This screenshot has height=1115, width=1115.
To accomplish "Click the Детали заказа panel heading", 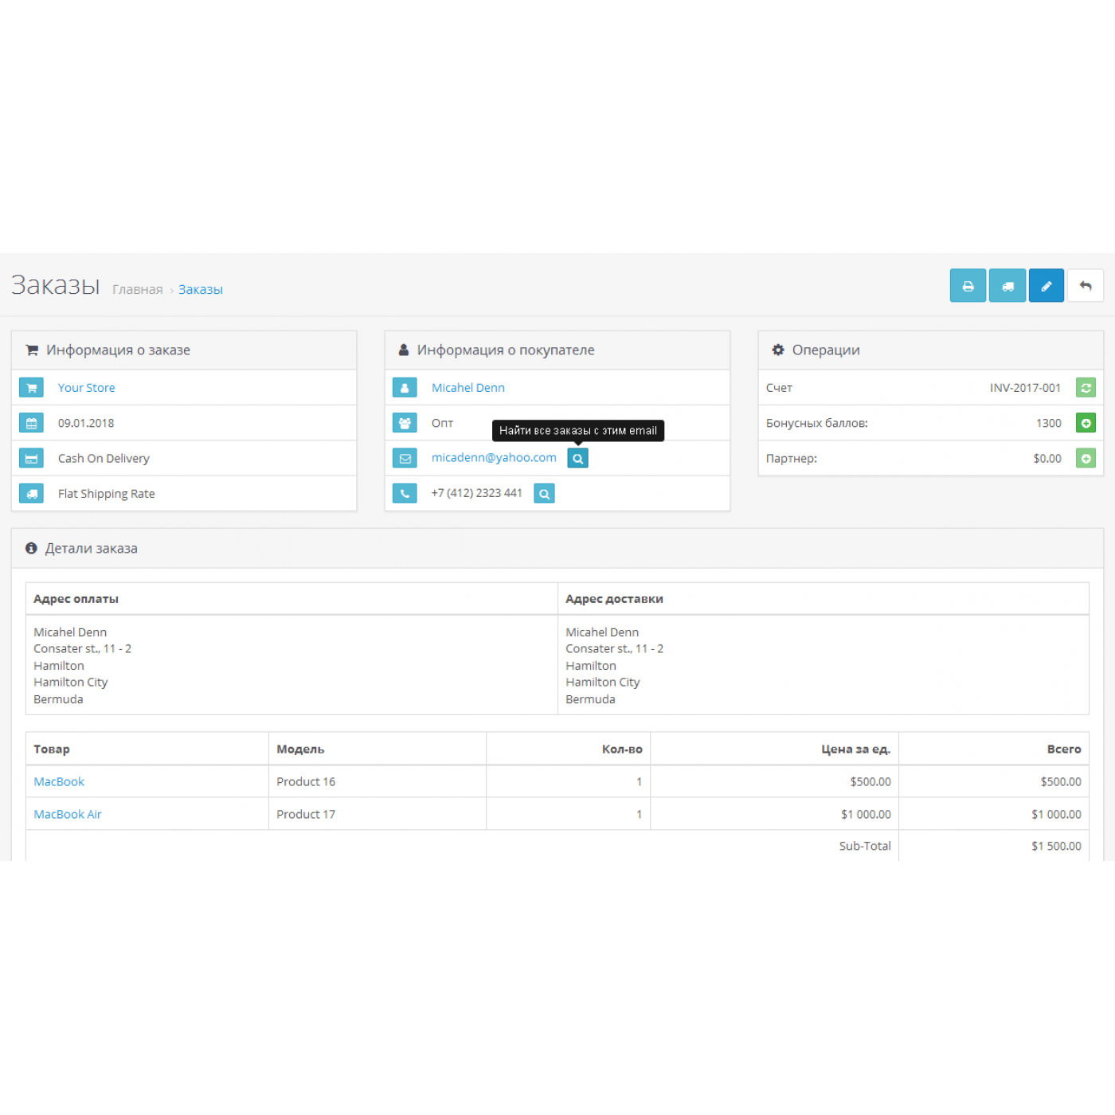I will click(x=91, y=549).
